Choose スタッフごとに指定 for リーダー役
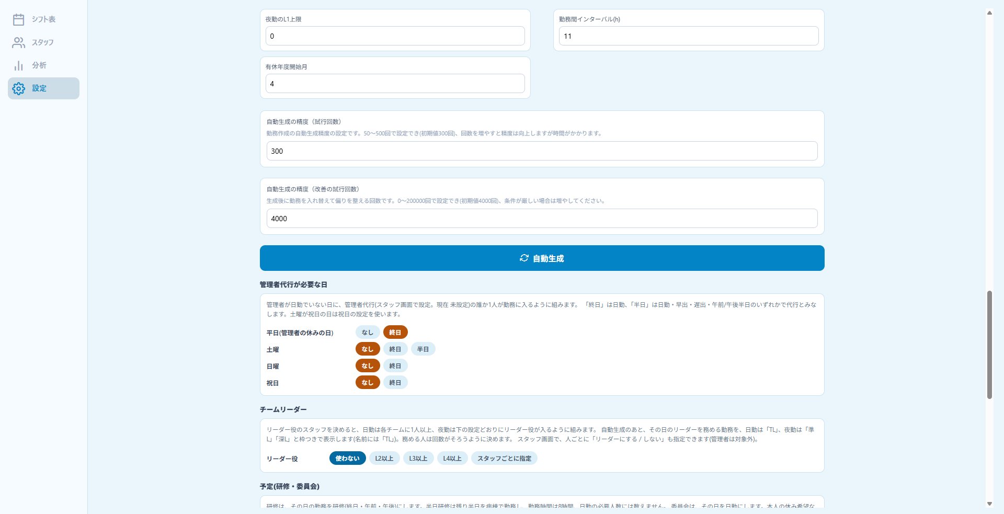The width and height of the screenshot is (1004, 514). click(x=504, y=458)
